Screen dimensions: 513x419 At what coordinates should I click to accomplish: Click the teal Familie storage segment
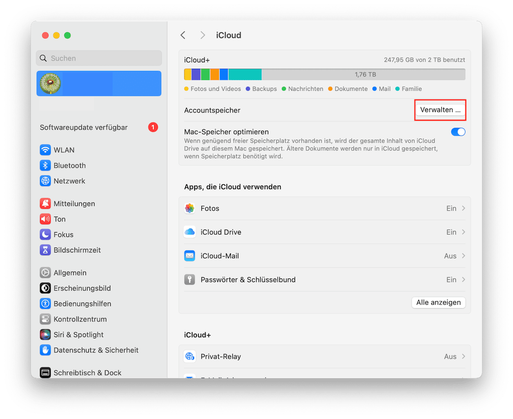[245, 74]
